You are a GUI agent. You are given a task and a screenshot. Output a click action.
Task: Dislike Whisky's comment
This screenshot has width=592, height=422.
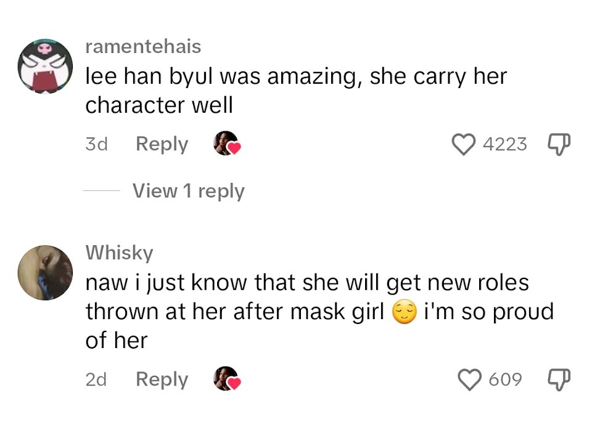559,379
